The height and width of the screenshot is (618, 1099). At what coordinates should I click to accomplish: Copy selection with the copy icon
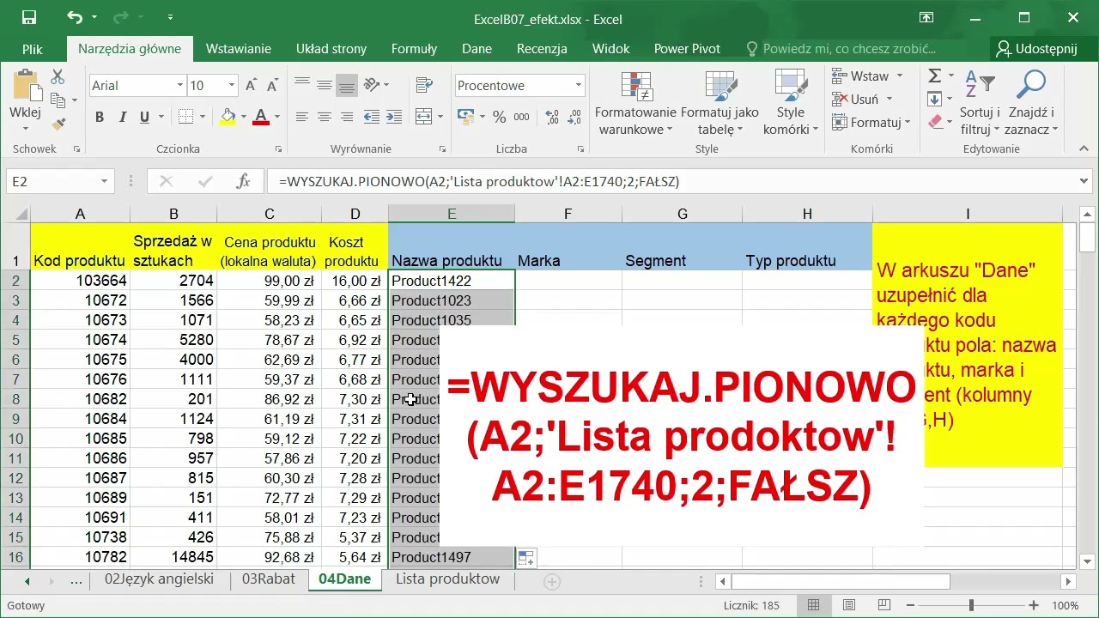[58, 100]
